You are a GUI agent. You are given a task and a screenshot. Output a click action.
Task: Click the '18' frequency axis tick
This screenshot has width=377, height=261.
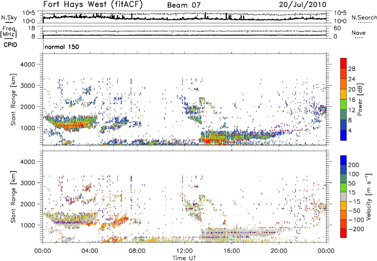[x=32, y=28]
